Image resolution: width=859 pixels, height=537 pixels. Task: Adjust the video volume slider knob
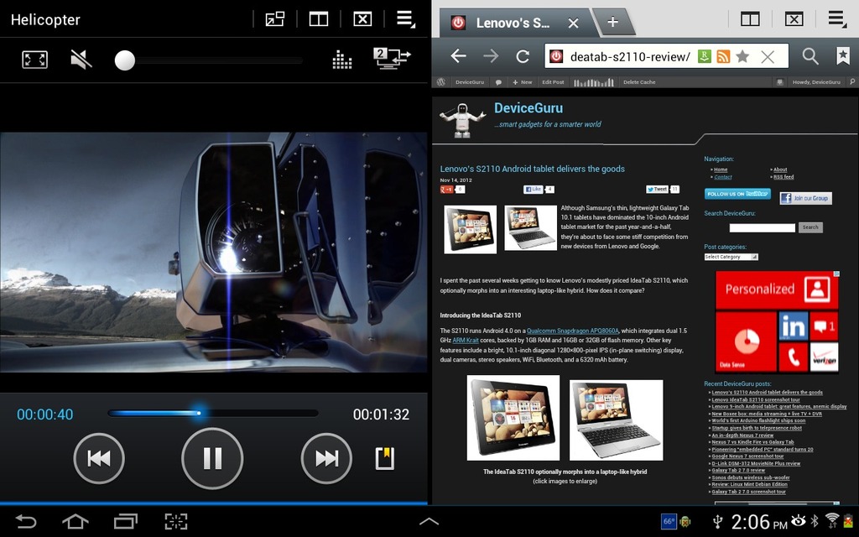click(x=125, y=60)
